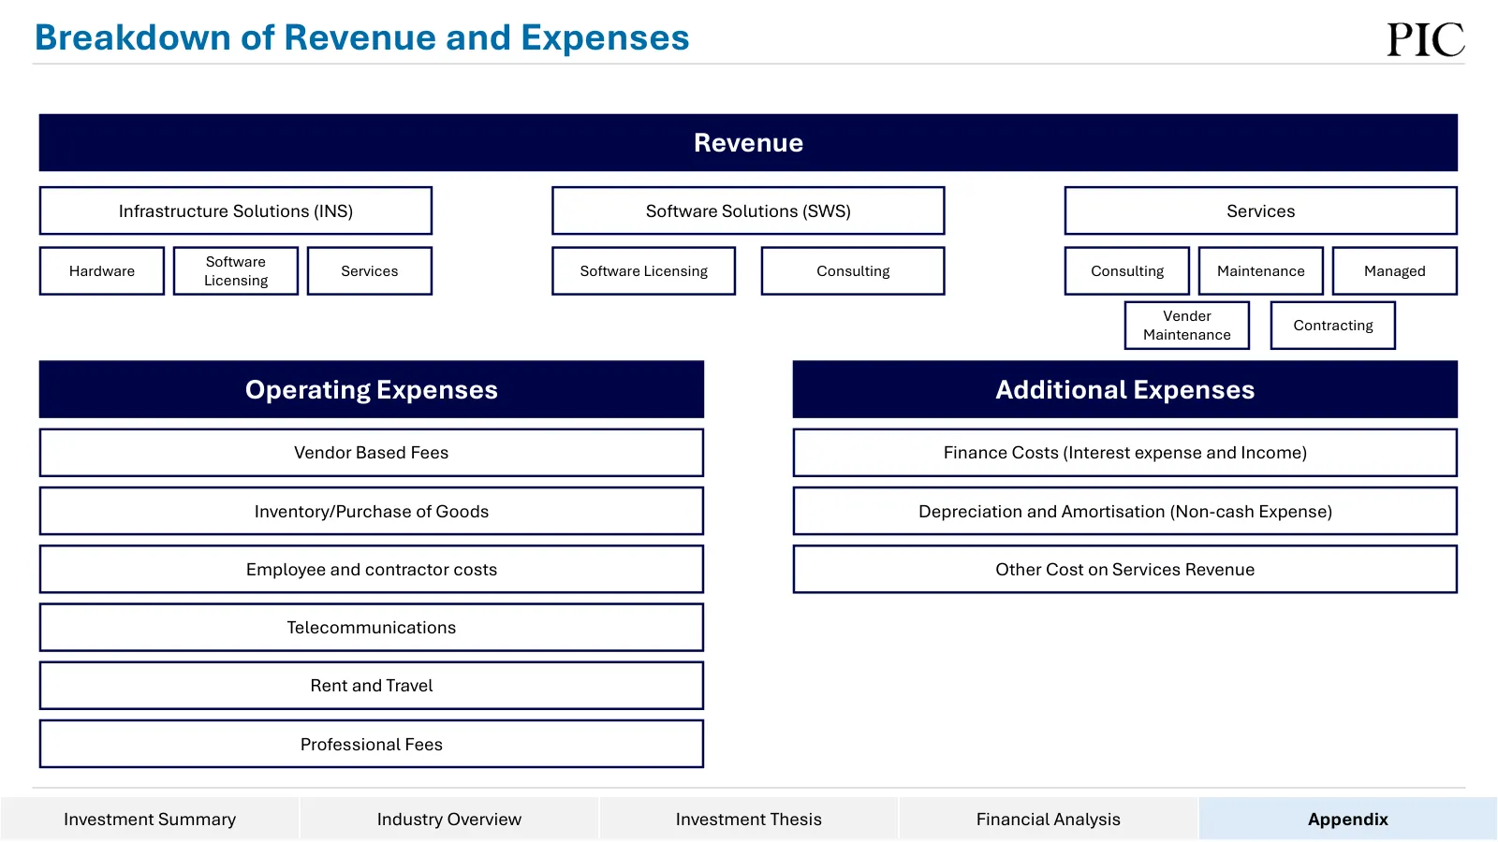Select the Rent and Travel row

[372, 686]
